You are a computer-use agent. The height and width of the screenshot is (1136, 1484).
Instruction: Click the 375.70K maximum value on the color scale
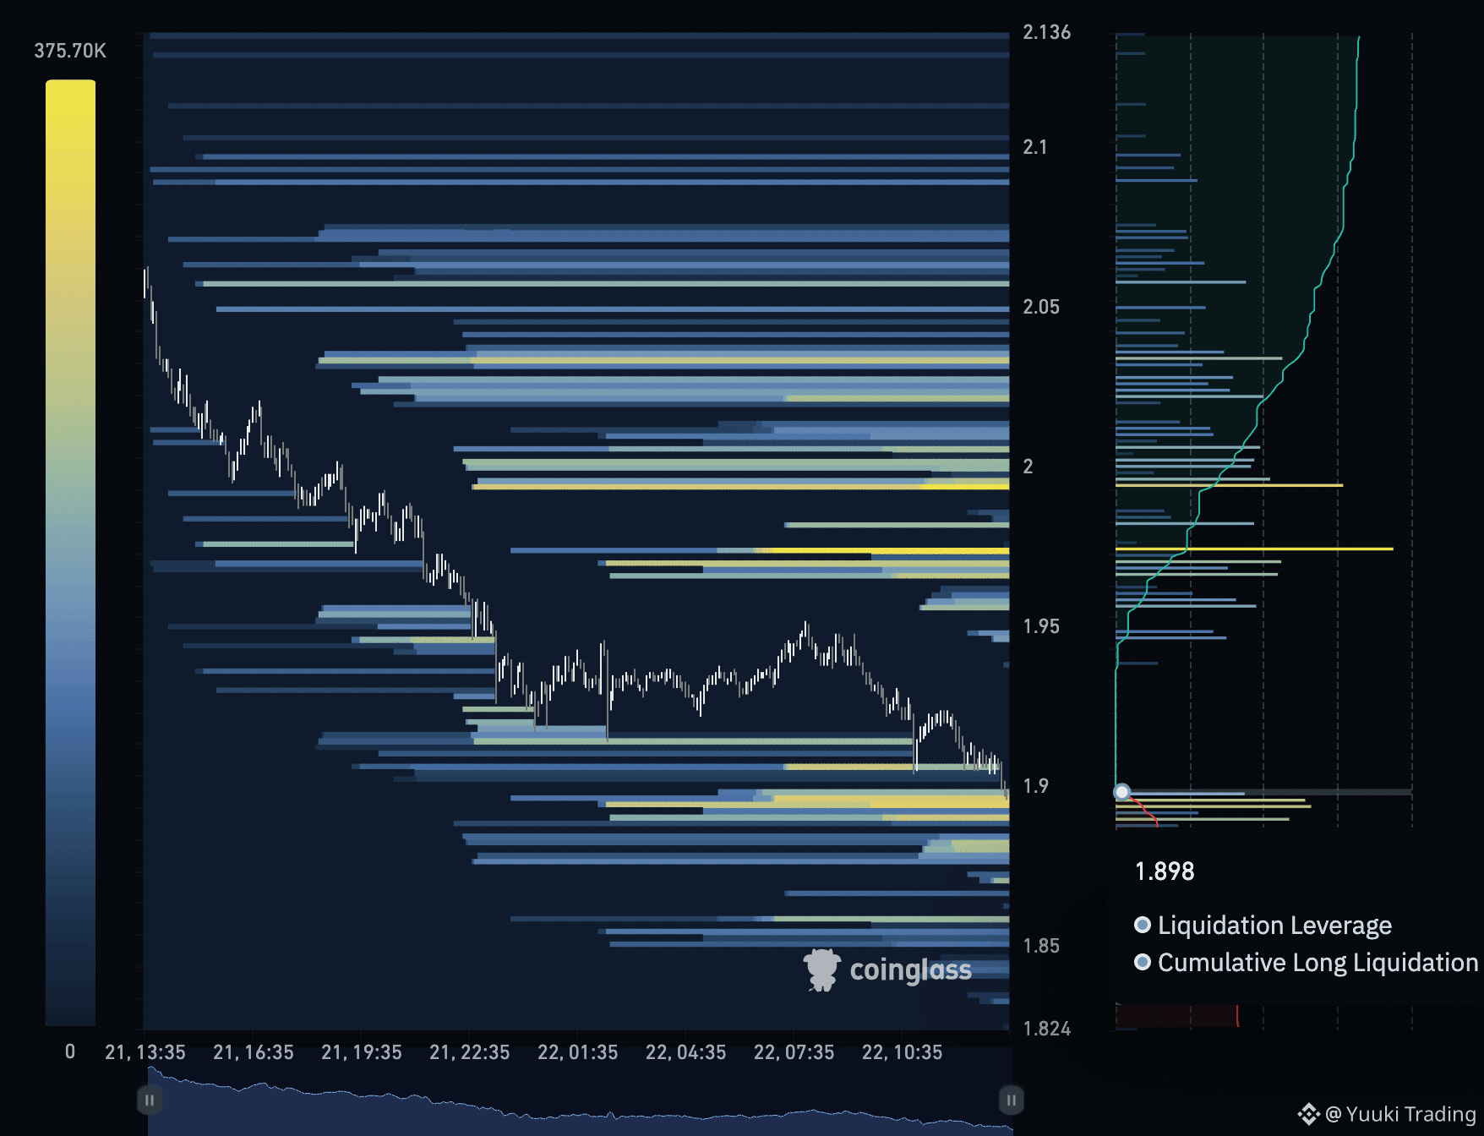[70, 51]
